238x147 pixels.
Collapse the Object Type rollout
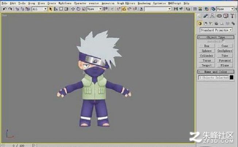[x=215, y=37]
